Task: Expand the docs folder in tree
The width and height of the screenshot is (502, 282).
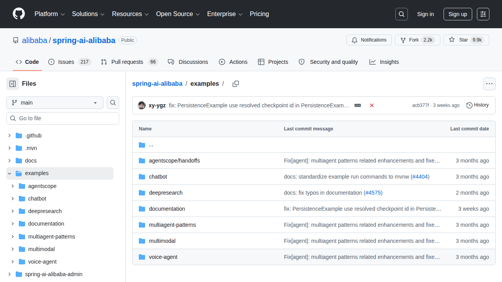Action: [9, 161]
